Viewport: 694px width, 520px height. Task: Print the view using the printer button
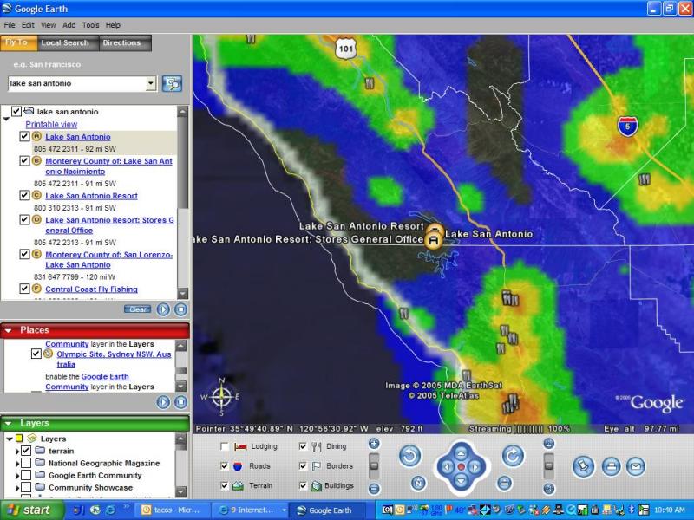(611, 466)
